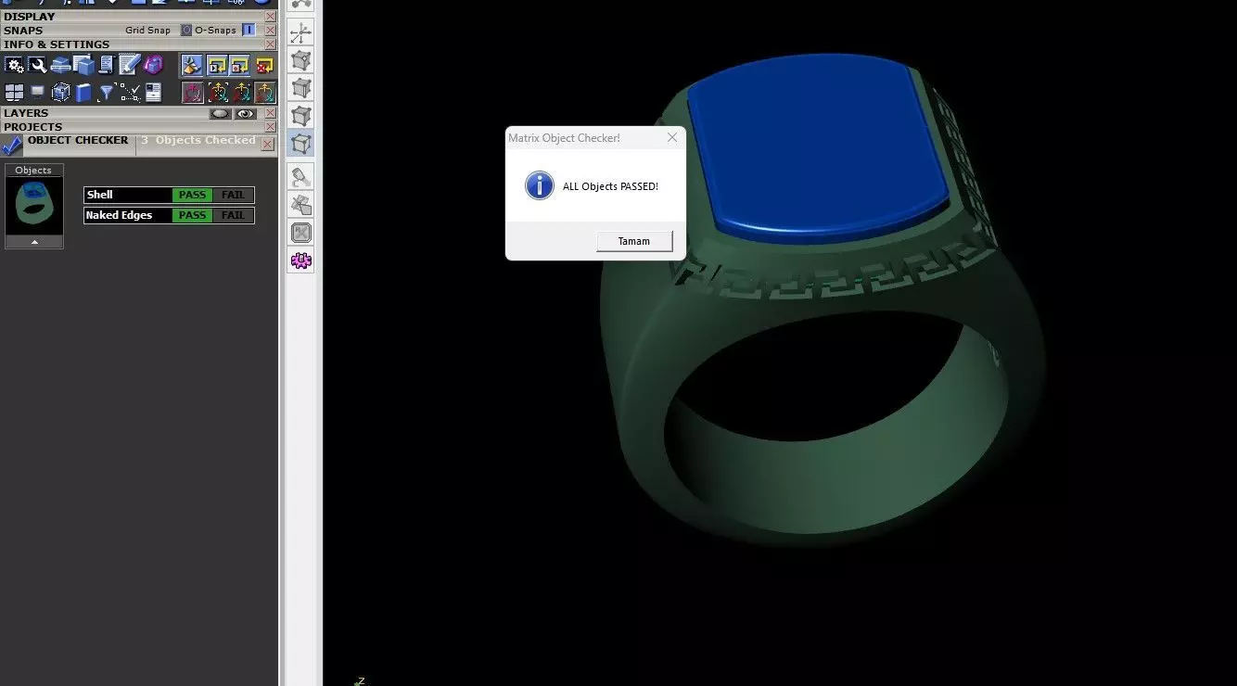The image size is (1237, 686).
Task: Click the stacked layers sheets icon
Action: (60, 65)
